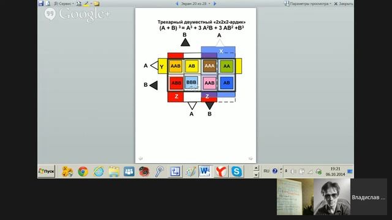Viewport: 392px width, 220px height.
Task: Open Yandex browser from the taskbar
Action: 221,172
